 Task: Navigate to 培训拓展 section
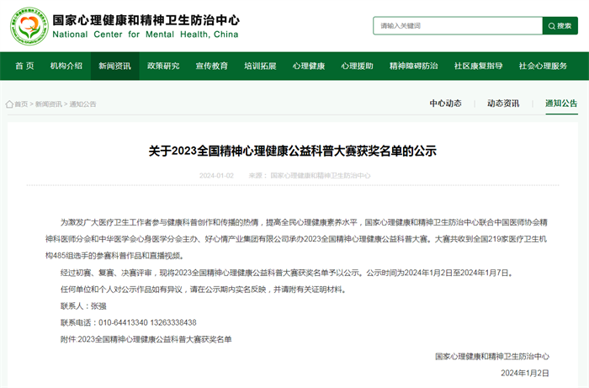pyautogui.click(x=260, y=66)
